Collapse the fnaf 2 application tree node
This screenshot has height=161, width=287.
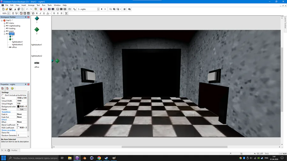(x=2, y=20)
